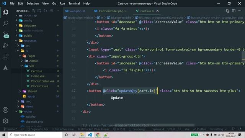Split the editor to the right

click(x=234, y=11)
